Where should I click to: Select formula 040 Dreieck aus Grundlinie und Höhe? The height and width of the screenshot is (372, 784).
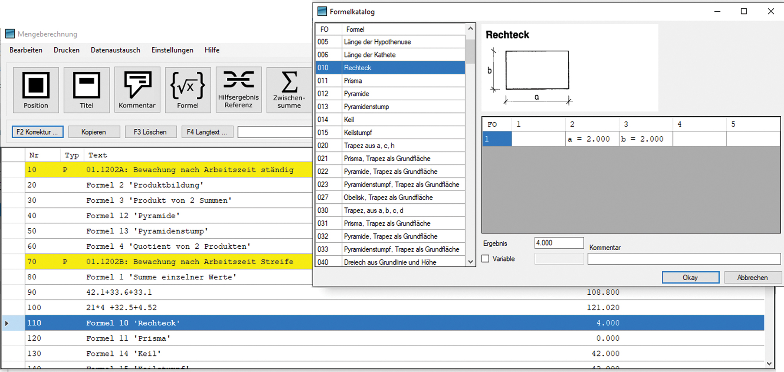(x=390, y=262)
